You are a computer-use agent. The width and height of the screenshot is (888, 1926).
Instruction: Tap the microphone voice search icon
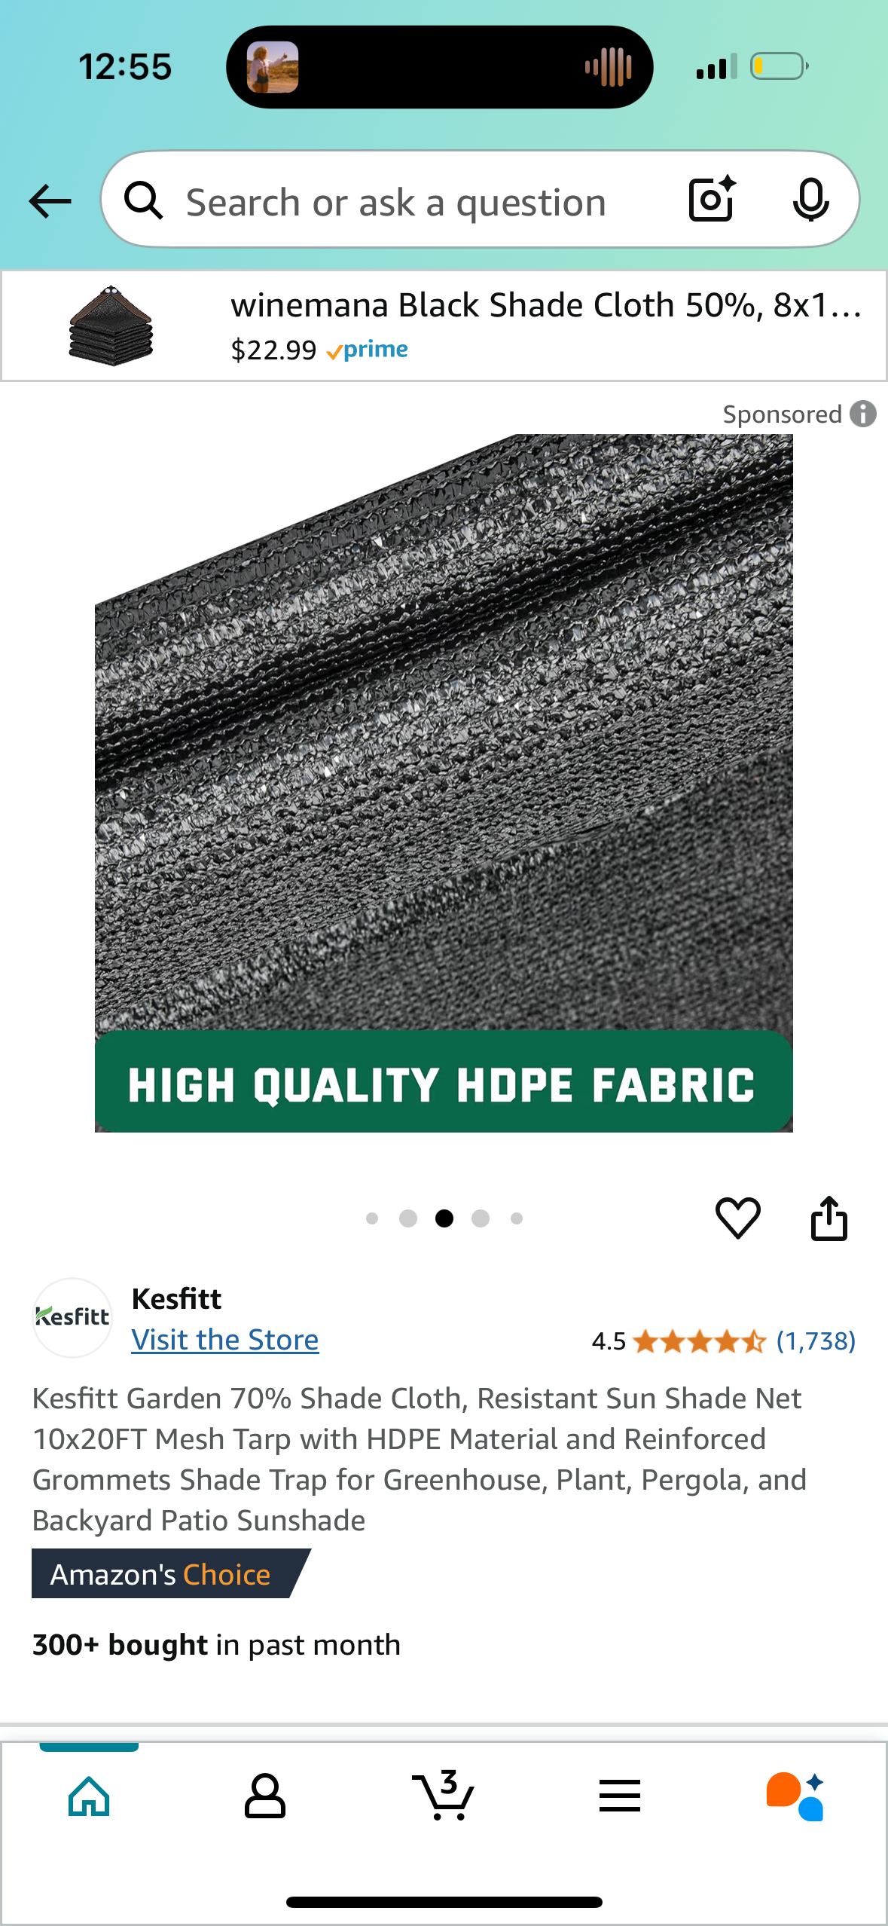(x=810, y=200)
